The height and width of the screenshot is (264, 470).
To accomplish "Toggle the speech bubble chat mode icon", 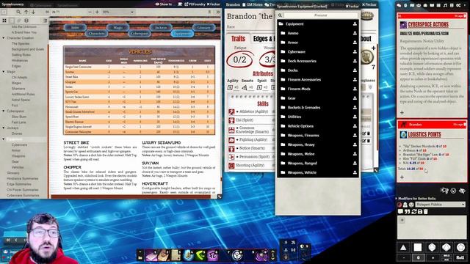I will pyautogui.click(x=400, y=212).
